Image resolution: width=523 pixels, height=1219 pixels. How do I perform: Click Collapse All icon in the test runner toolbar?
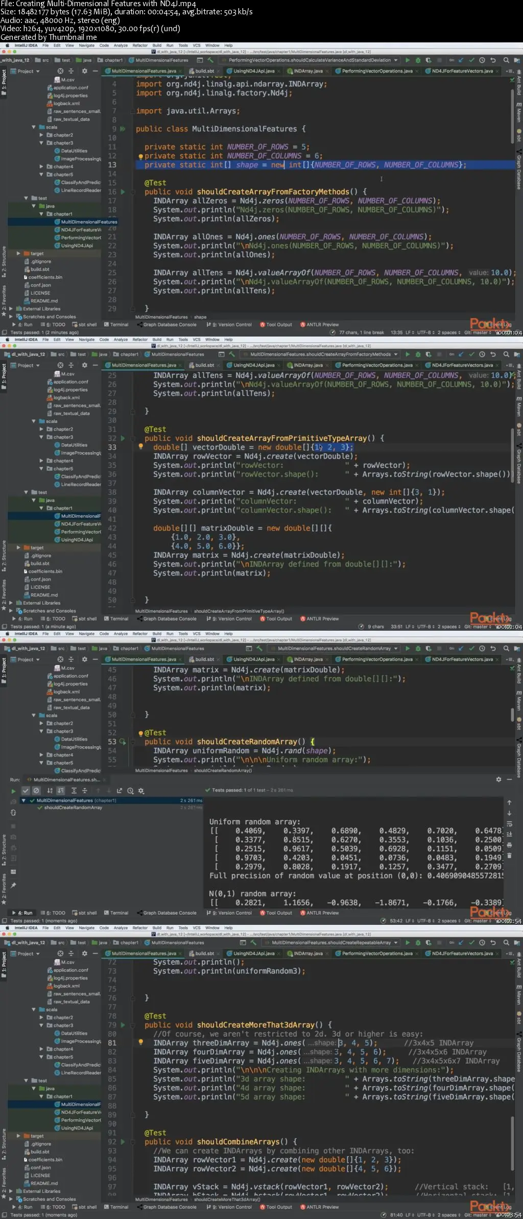pyautogui.click(x=85, y=791)
